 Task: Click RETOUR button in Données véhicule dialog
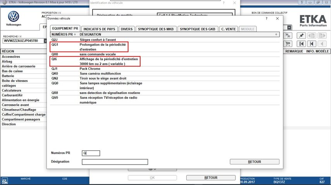[254, 161]
